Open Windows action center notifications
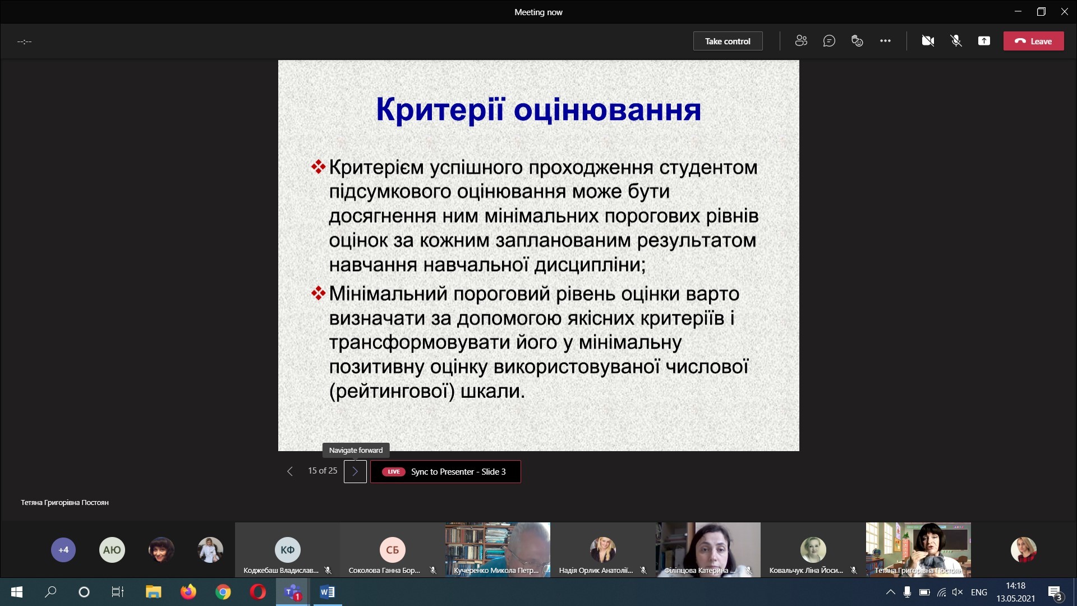The width and height of the screenshot is (1077, 606). (x=1055, y=593)
